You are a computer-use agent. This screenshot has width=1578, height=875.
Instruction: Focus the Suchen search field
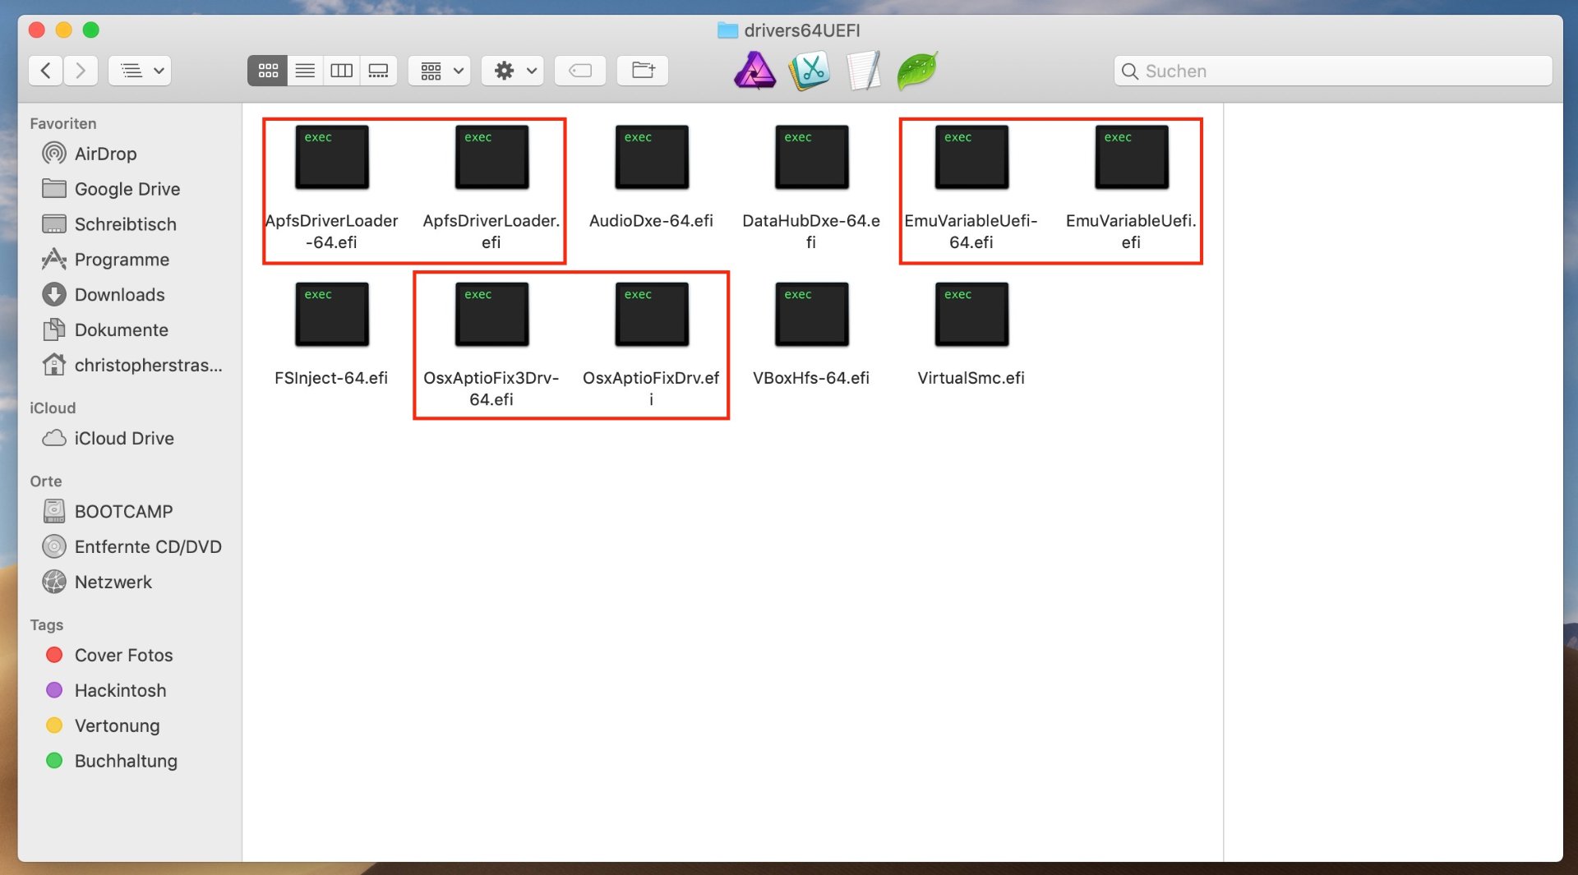1333,71
